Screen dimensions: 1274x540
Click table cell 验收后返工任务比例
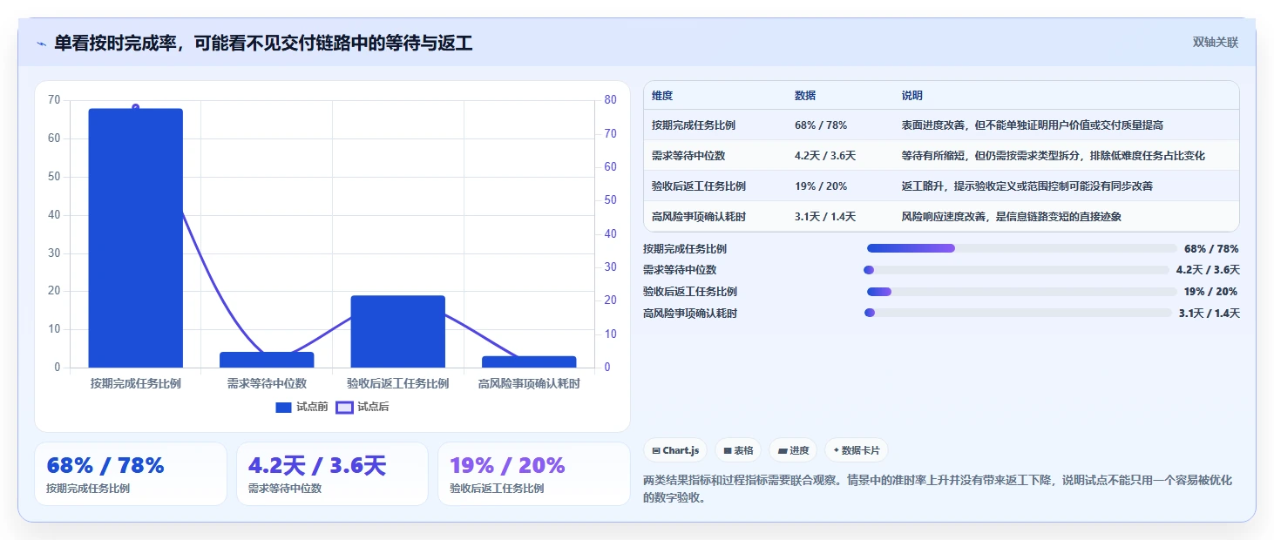pyautogui.click(x=699, y=186)
